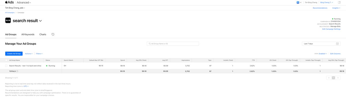
Task: Open Bing Cheng T. user menu
Action: click(x=327, y=2)
